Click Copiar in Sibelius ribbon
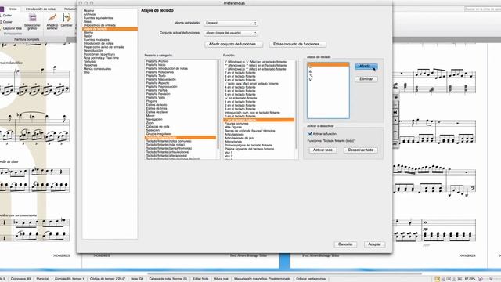This screenshot has height=282, width=501. (6, 22)
